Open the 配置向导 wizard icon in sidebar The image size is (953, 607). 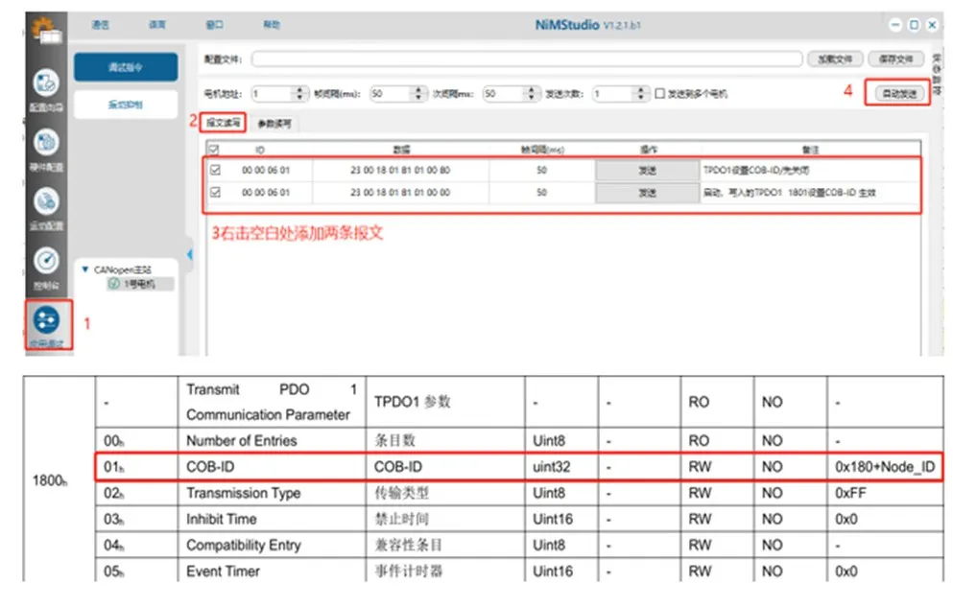[46, 83]
